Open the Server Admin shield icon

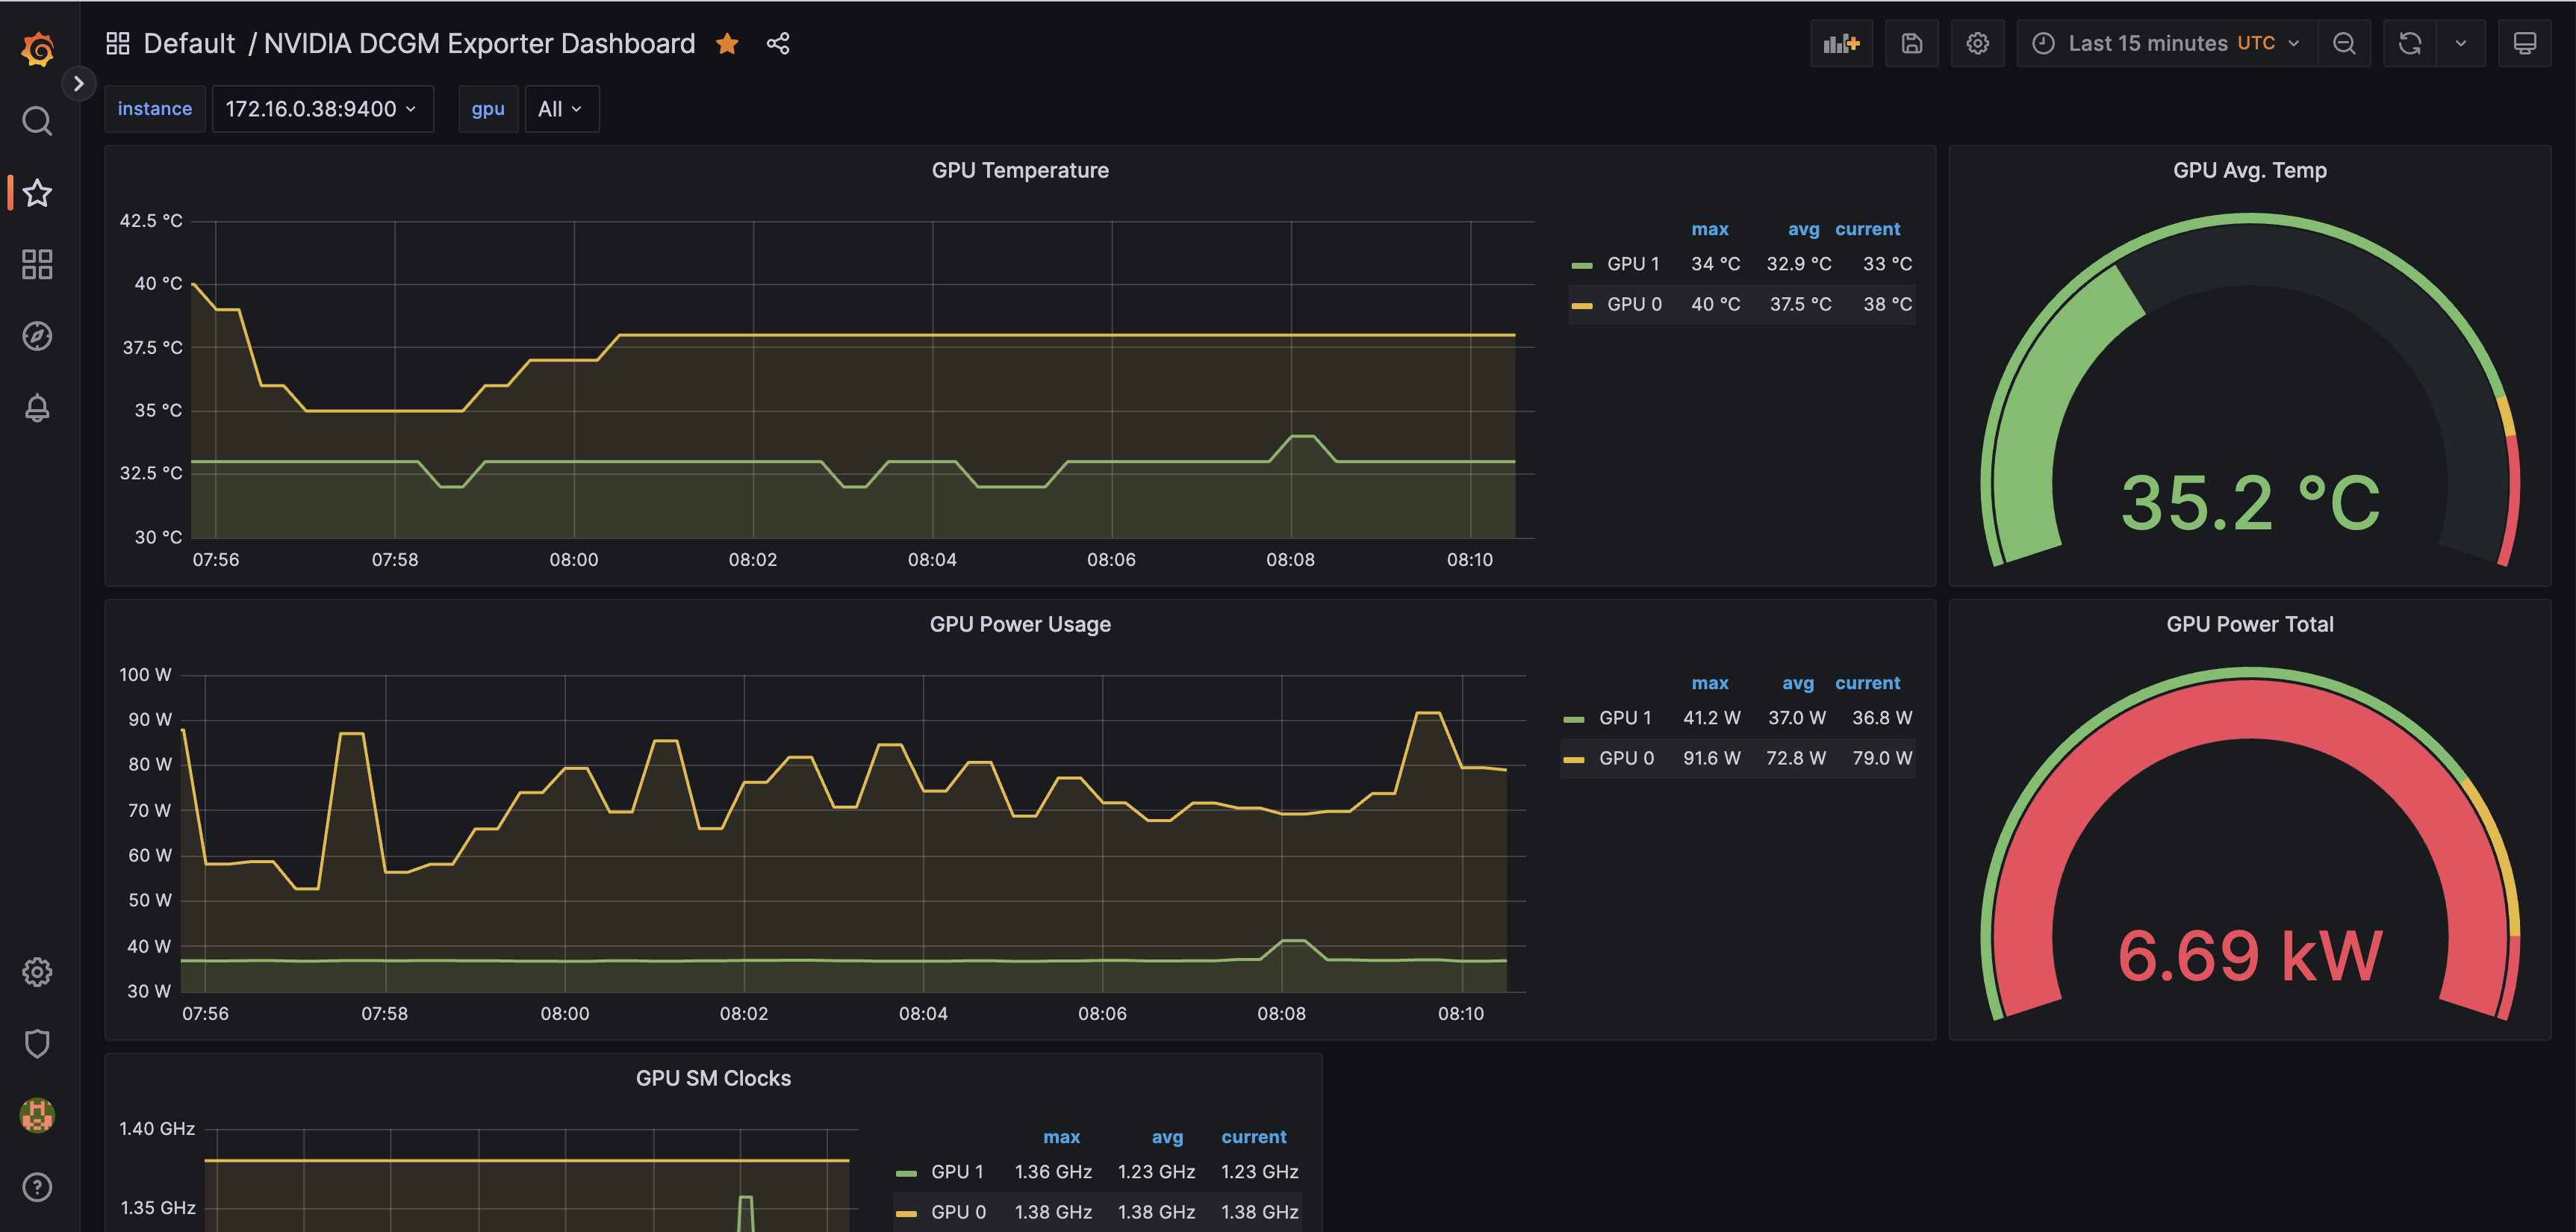[37, 1043]
